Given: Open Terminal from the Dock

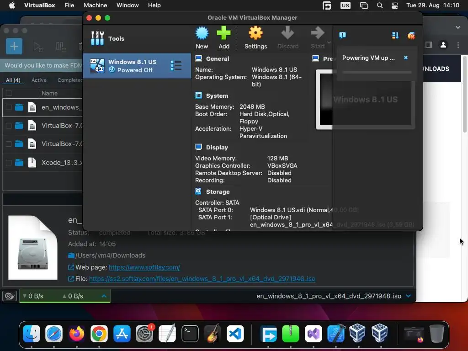Looking at the screenshot, I should (190, 333).
